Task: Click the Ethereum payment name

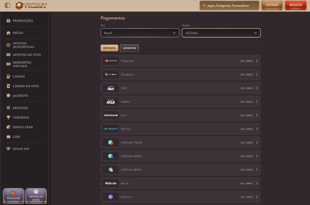Action: [x=126, y=197]
